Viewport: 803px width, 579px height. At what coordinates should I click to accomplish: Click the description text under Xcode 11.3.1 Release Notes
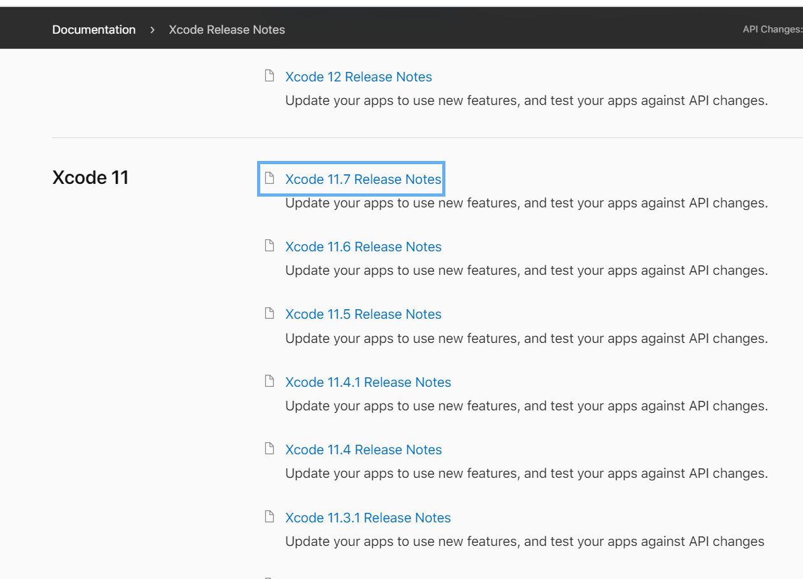coord(524,541)
